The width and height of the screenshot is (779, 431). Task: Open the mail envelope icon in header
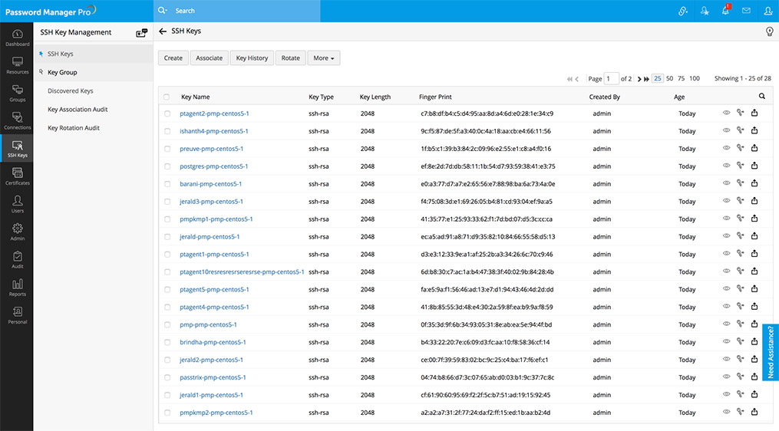coord(746,11)
